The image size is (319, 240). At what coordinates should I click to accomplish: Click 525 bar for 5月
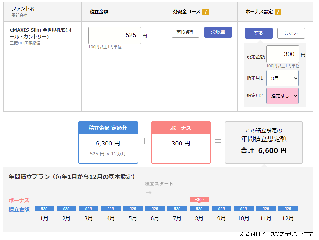point(133,209)
